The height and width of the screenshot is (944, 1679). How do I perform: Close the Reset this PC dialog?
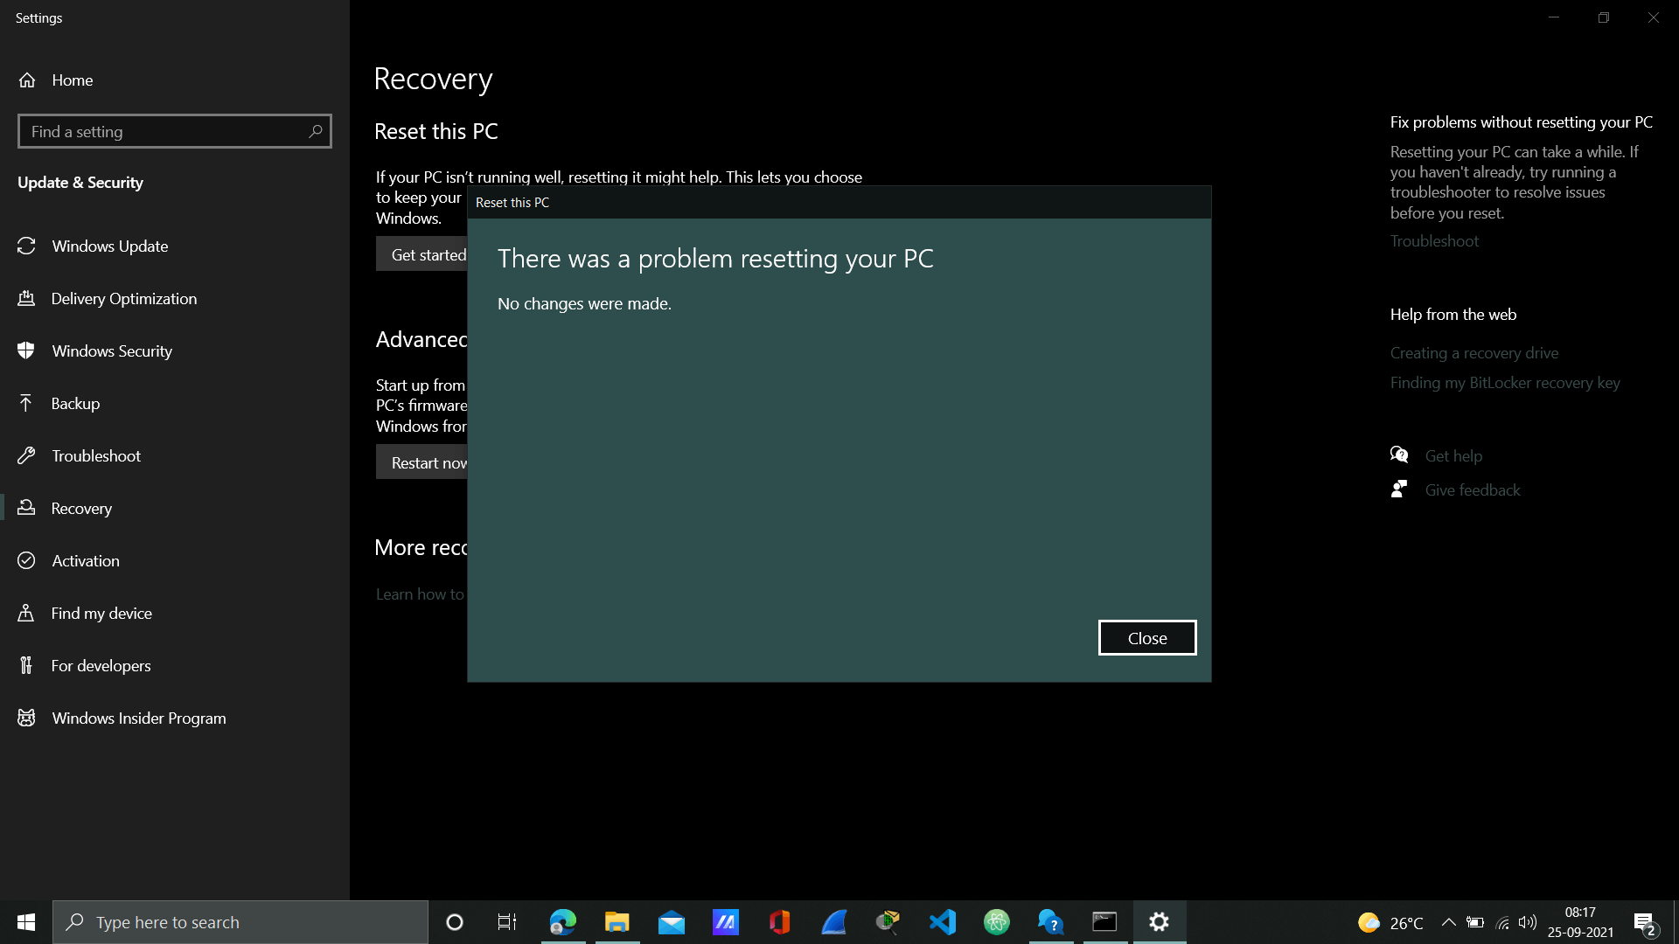pos(1146,638)
